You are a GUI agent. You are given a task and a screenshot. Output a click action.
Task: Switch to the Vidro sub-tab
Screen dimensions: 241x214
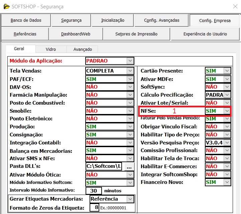pos(51,49)
